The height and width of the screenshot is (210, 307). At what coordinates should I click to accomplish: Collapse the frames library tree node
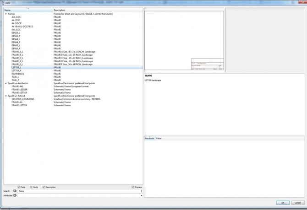coord(6,14)
